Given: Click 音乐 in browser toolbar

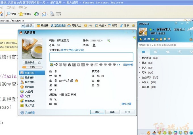Looking at the screenshot, I should 124,25.
